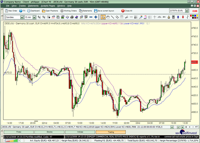This screenshot has height=143, width=200.
Task: Click the blue up arrow marker
Action: (x=178, y=17)
